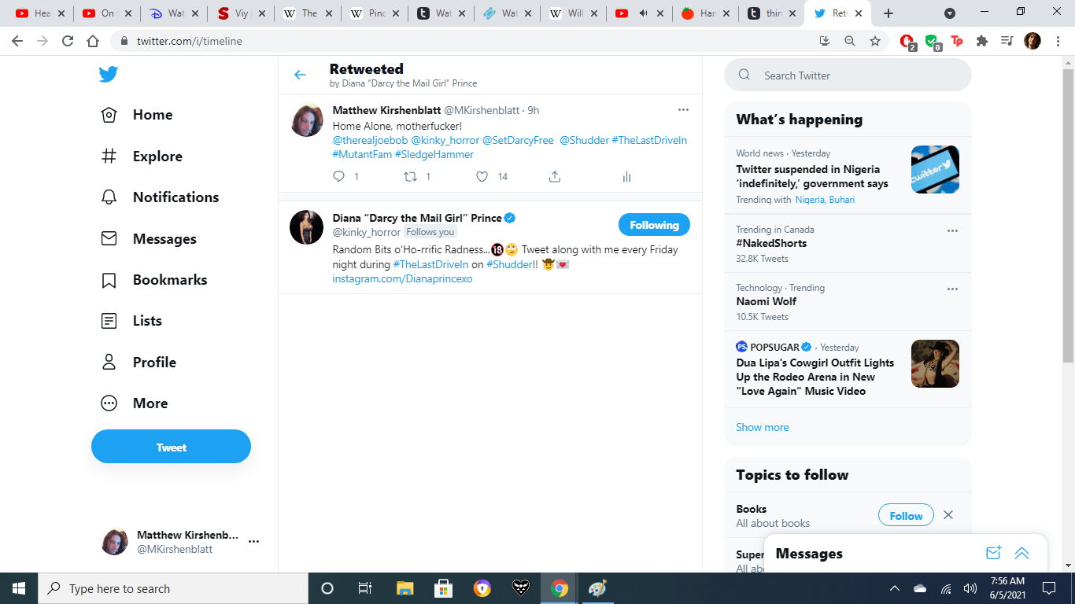The height and width of the screenshot is (604, 1075).
Task: Open a new browser tab
Action: pyautogui.click(x=888, y=13)
